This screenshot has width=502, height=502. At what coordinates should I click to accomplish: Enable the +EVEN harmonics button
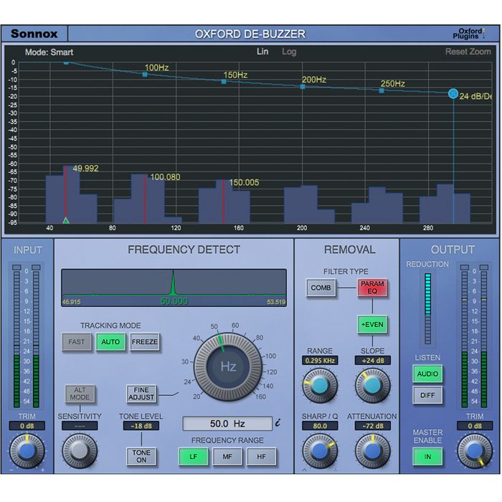click(x=372, y=324)
